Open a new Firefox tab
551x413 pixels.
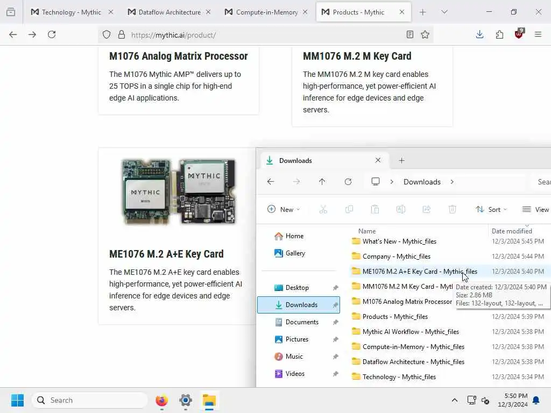click(423, 12)
